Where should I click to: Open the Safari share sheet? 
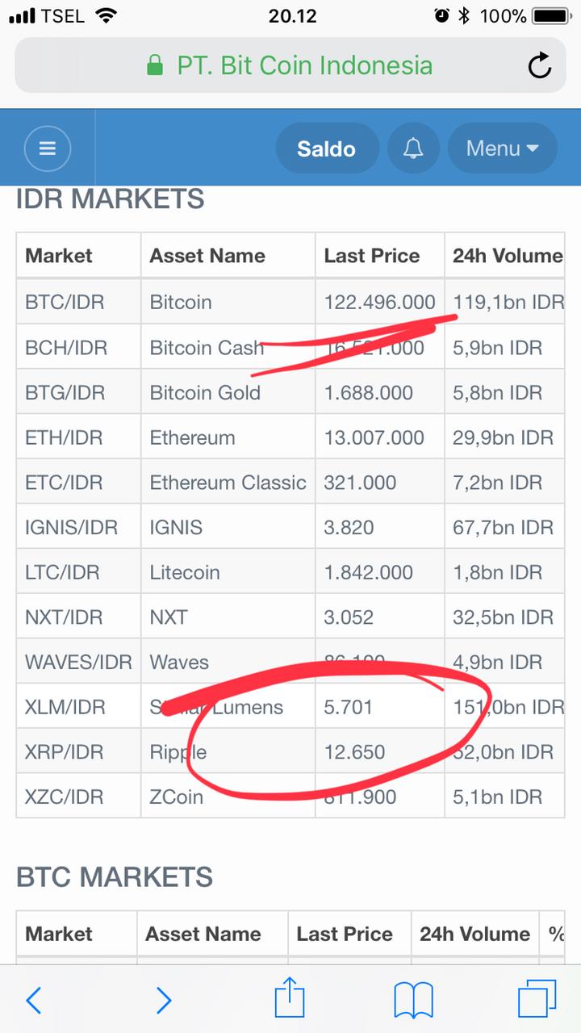pos(290,999)
